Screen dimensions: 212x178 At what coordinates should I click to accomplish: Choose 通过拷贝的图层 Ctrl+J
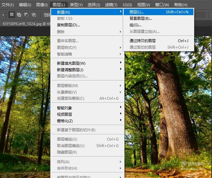click(159, 41)
